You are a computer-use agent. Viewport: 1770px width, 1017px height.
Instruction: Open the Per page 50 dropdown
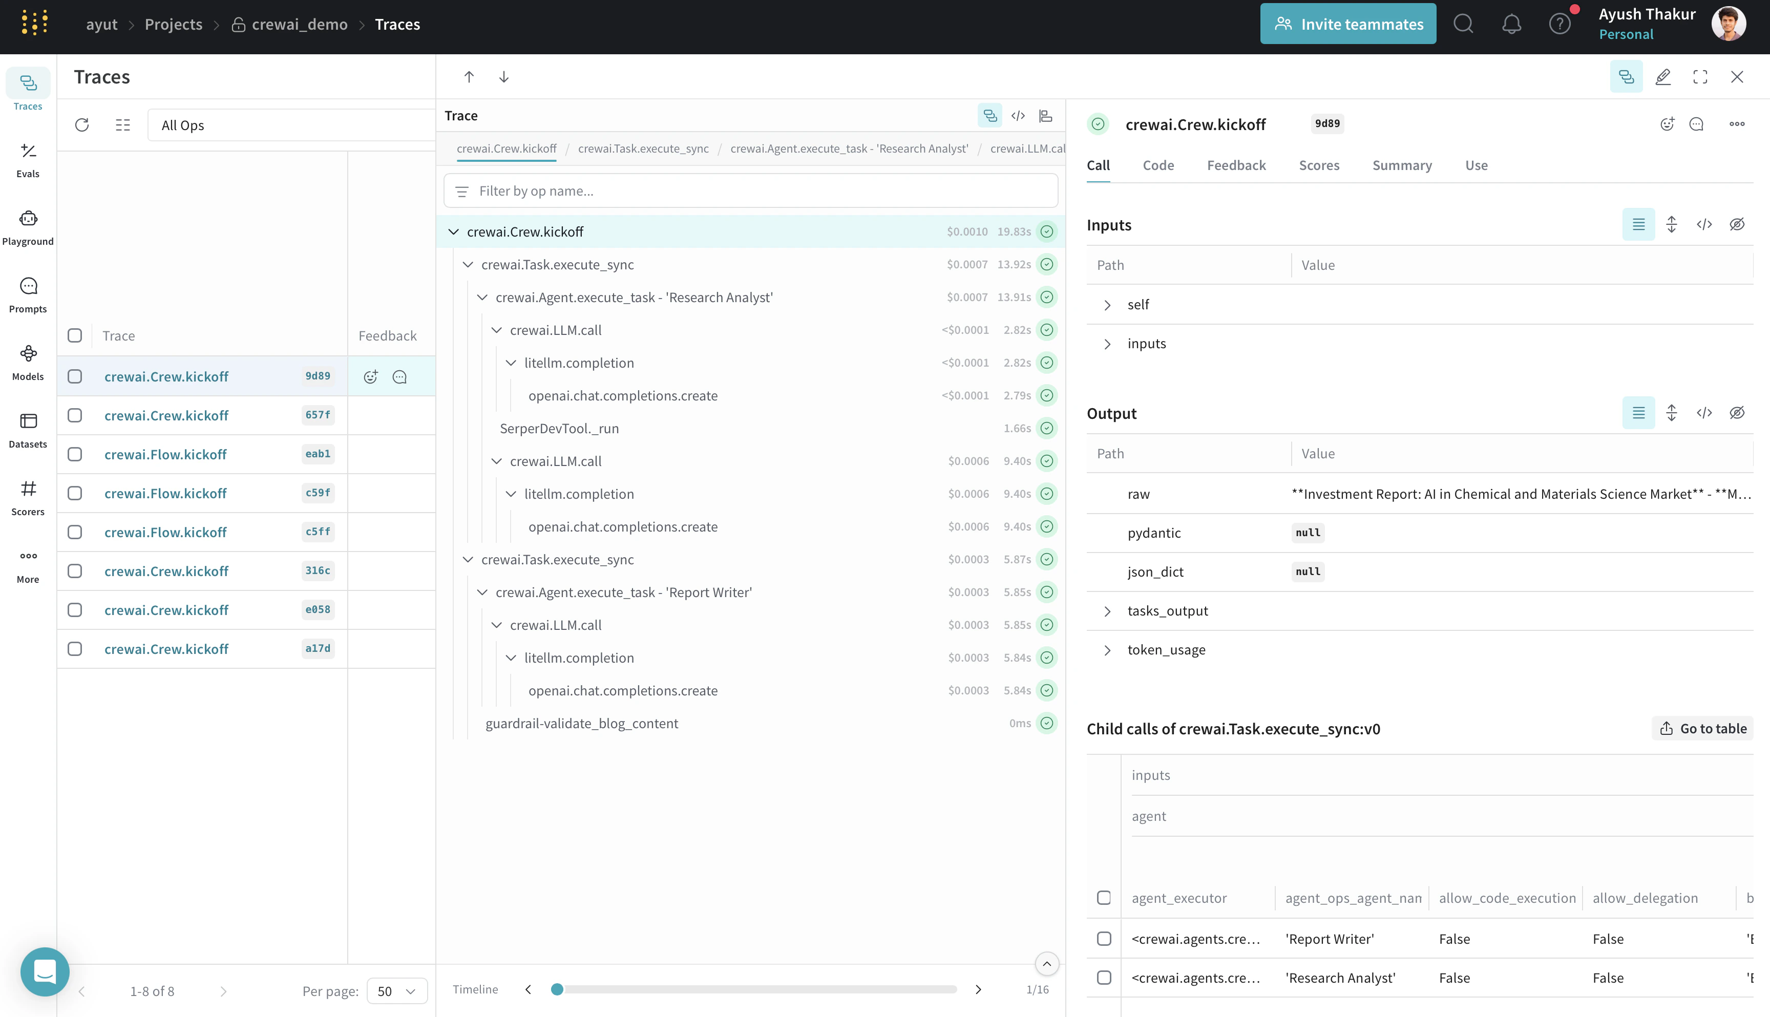(x=396, y=990)
